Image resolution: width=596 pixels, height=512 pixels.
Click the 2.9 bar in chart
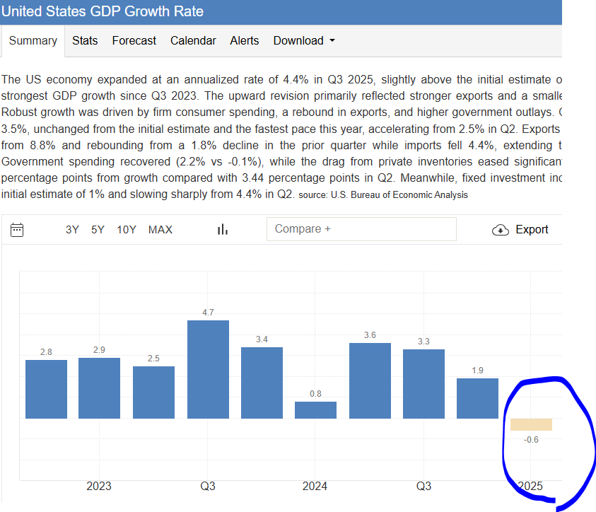(x=99, y=388)
